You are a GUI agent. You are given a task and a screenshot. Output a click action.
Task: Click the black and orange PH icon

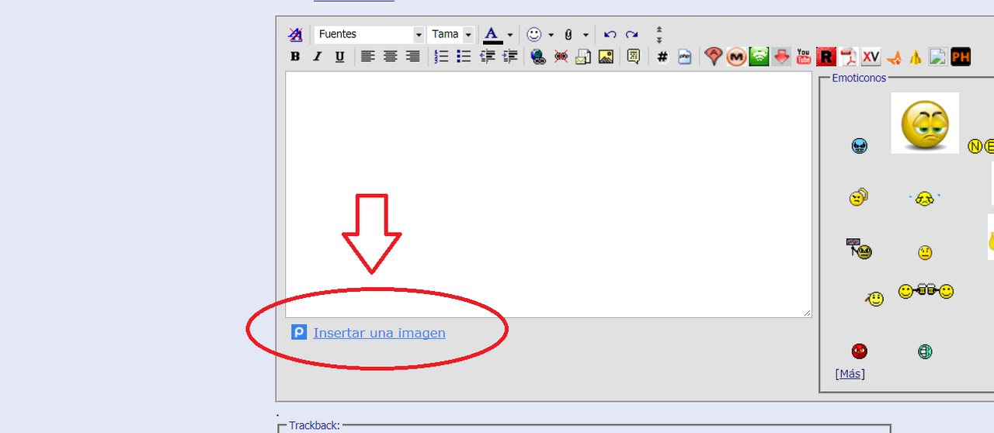click(961, 57)
